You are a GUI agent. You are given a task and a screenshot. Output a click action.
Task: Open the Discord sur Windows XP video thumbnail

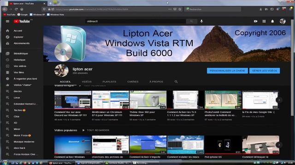point(73,100)
